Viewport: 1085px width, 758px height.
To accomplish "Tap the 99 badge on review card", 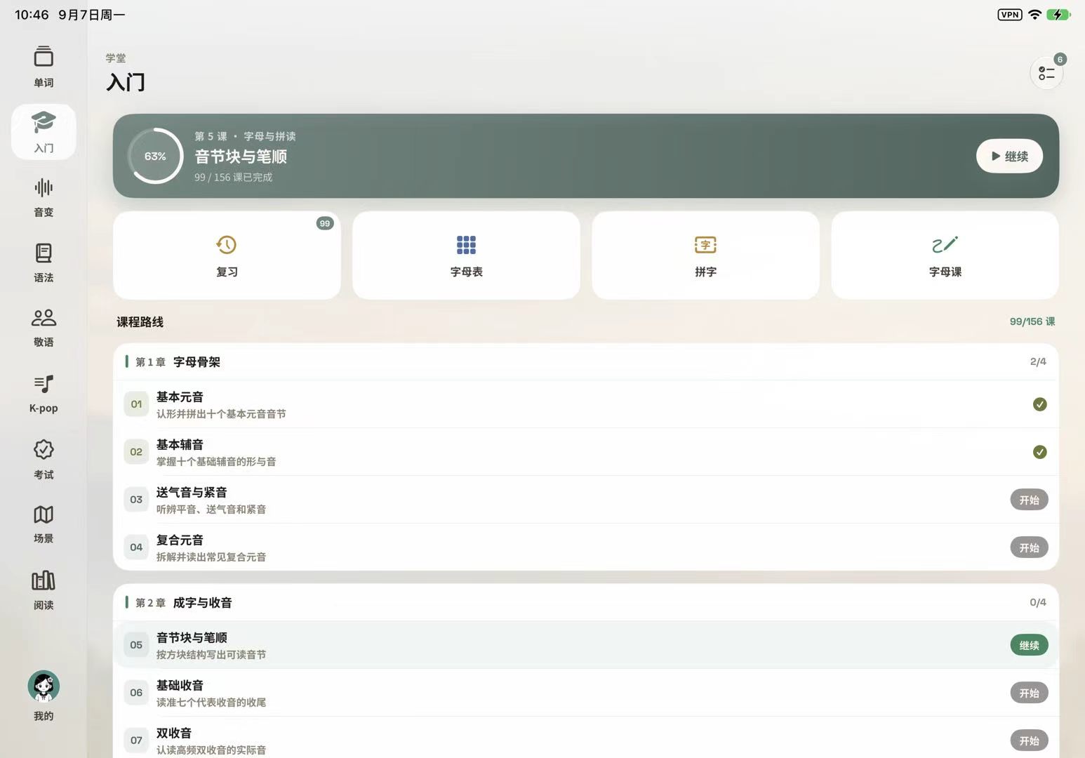I will 324,223.
